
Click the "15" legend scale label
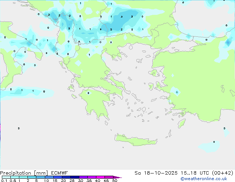55,181
